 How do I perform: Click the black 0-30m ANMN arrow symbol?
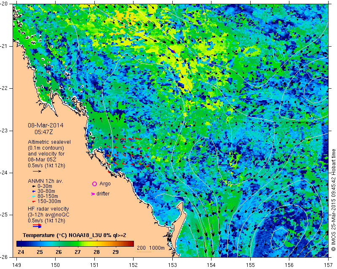[34, 186]
